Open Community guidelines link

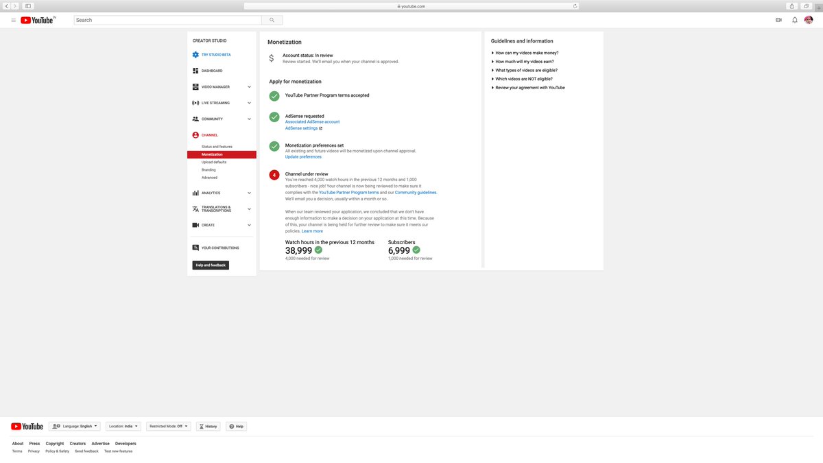tap(416, 193)
